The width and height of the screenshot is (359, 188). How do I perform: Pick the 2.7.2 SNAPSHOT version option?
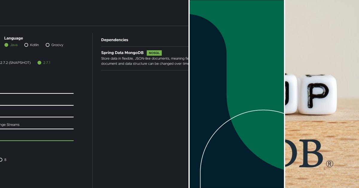[x=15, y=63]
